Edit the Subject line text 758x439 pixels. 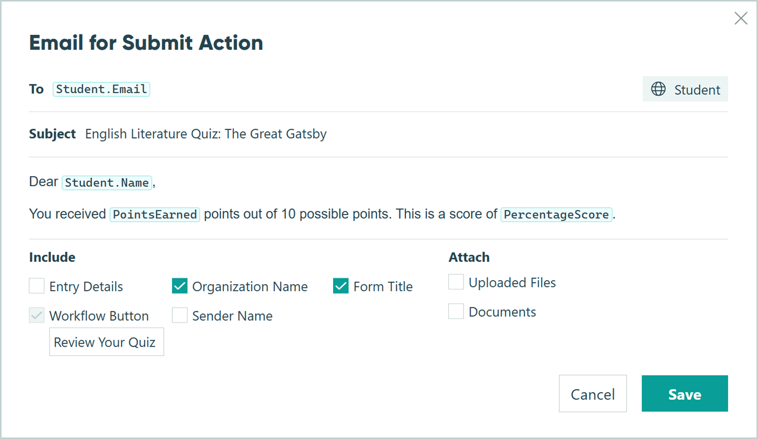click(205, 134)
